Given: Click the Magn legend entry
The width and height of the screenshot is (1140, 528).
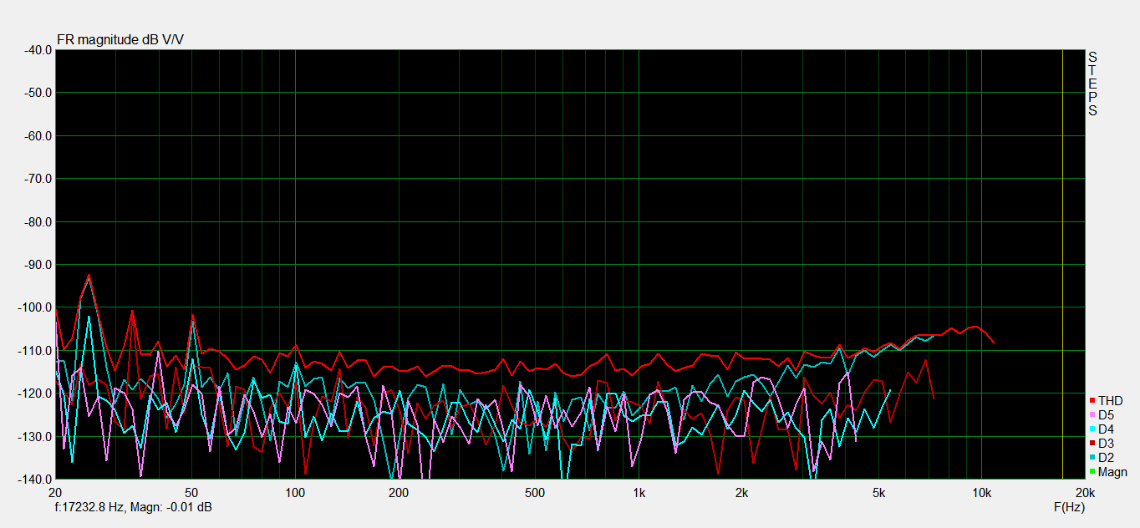Looking at the screenshot, I should (x=1108, y=472).
